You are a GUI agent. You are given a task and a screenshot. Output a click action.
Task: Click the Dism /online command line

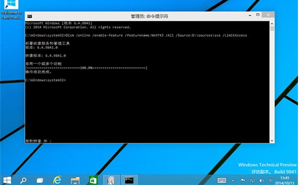coord(136,35)
